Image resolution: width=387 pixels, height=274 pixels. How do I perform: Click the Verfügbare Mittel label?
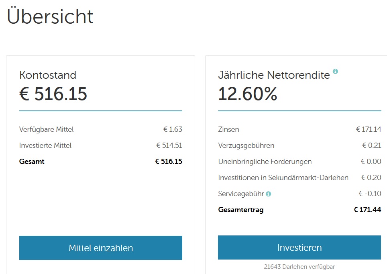click(47, 129)
